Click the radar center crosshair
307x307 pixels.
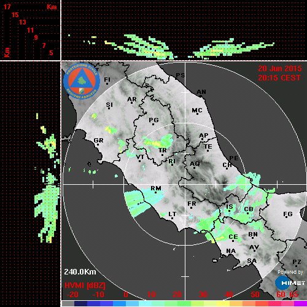[185, 184]
